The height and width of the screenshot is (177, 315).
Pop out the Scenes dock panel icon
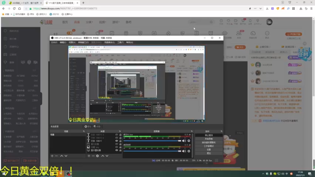(84, 131)
